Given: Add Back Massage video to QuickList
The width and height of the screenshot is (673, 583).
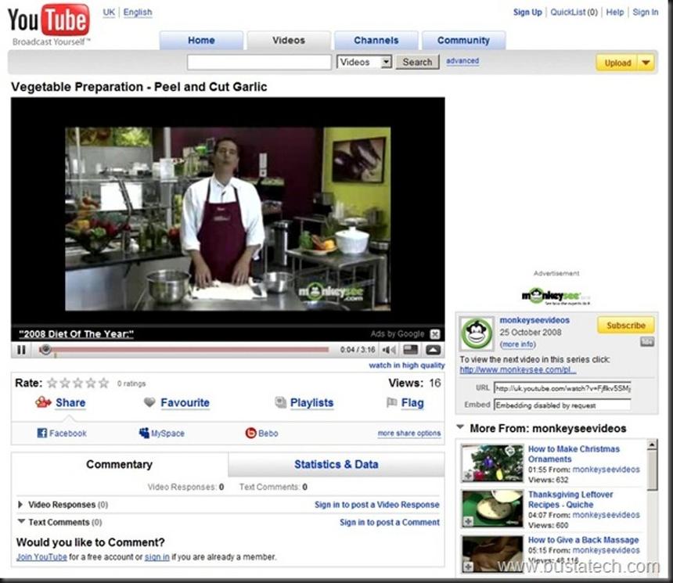Looking at the screenshot, I should [x=468, y=567].
